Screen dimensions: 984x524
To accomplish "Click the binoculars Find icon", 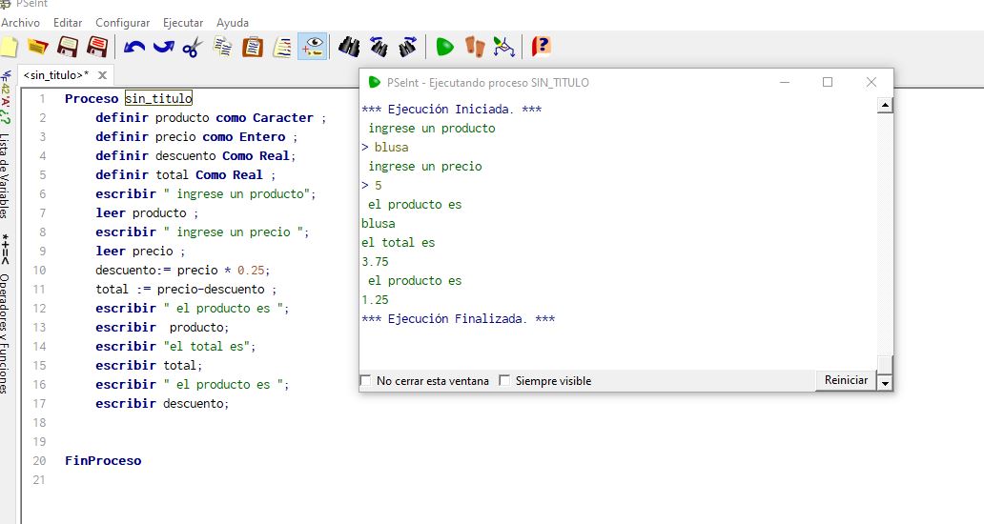I will (349, 46).
